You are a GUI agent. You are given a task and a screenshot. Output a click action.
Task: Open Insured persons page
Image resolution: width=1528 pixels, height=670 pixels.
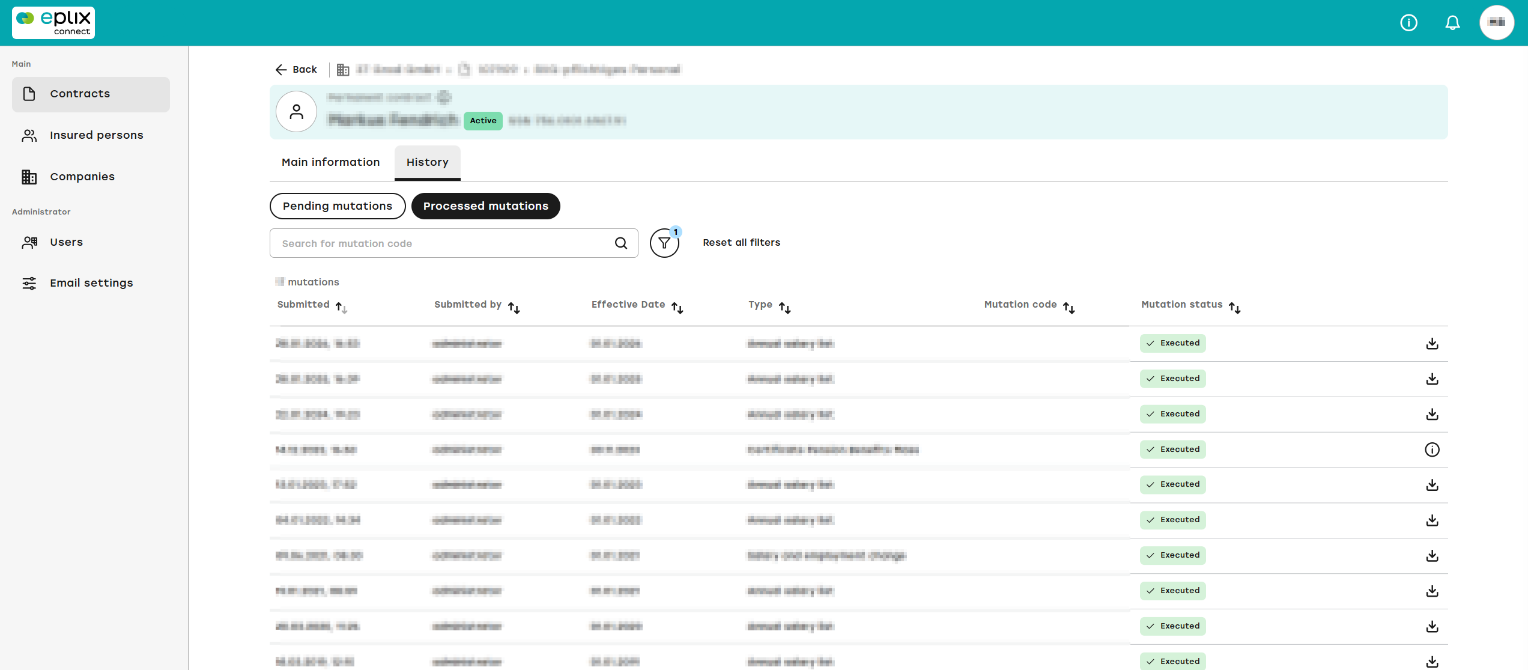tap(91, 135)
